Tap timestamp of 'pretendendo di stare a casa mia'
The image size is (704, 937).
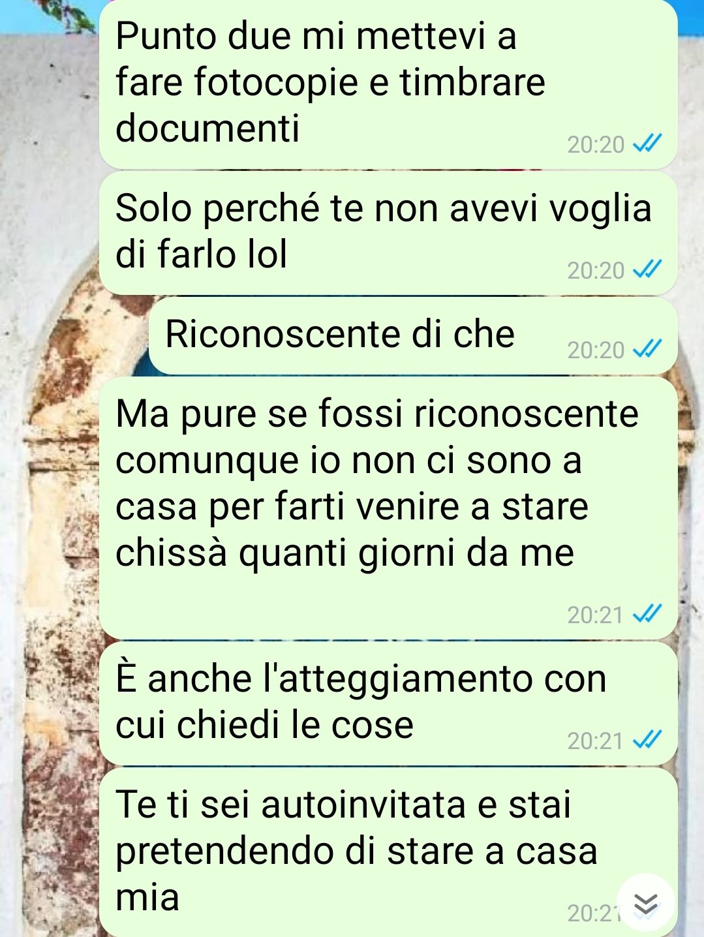[593, 914]
